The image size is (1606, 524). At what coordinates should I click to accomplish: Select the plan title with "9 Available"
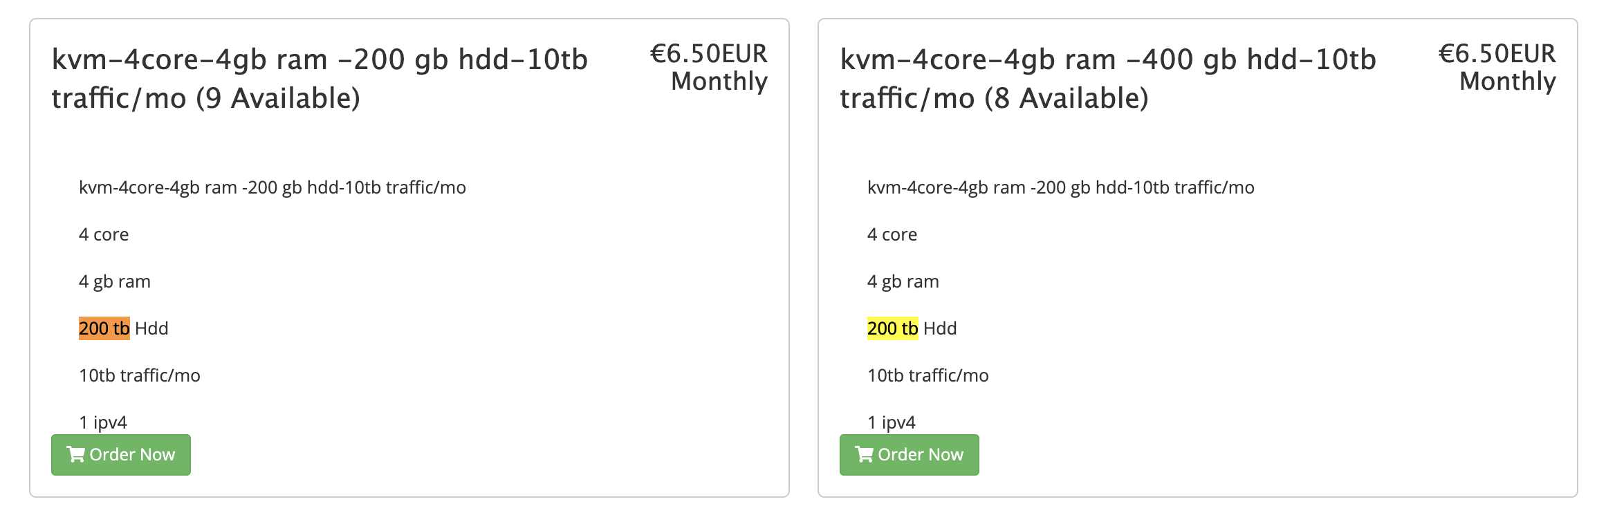point(320,79)
